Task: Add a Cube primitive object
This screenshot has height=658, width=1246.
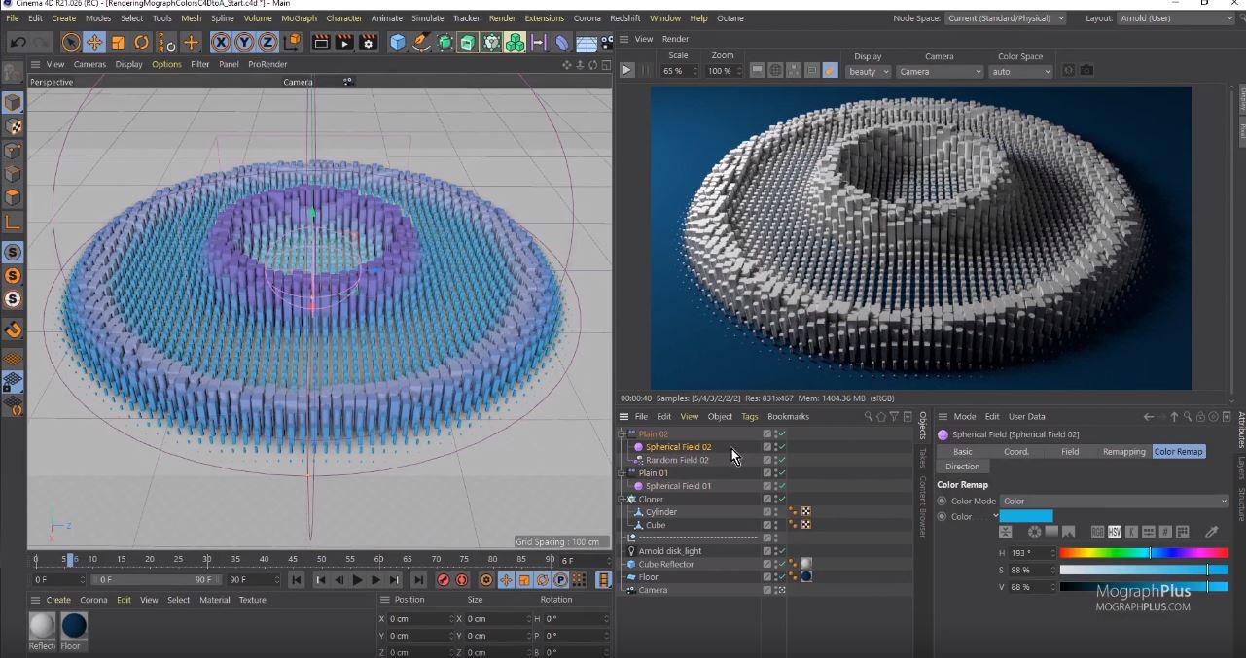Action: 398,42
